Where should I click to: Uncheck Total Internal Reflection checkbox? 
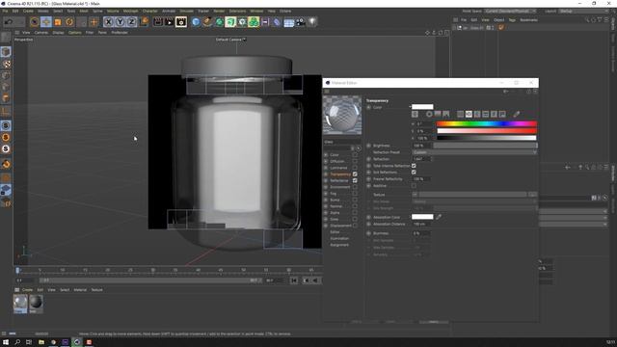click(414, 166)
